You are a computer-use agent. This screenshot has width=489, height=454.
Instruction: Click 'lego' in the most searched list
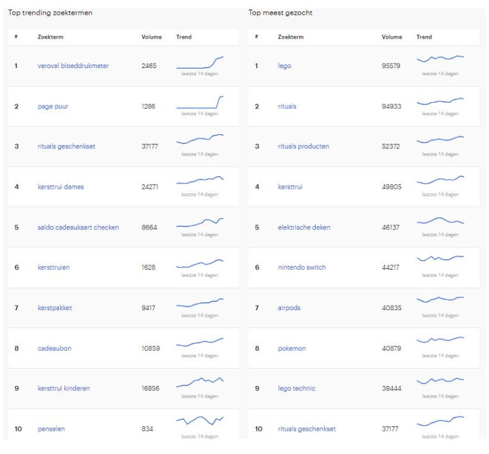click(x=284, y=66)
